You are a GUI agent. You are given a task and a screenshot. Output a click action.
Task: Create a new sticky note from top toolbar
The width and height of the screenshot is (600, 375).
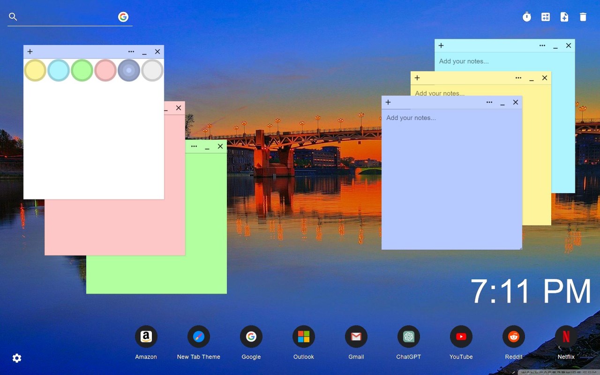click(x=564, y=17)
